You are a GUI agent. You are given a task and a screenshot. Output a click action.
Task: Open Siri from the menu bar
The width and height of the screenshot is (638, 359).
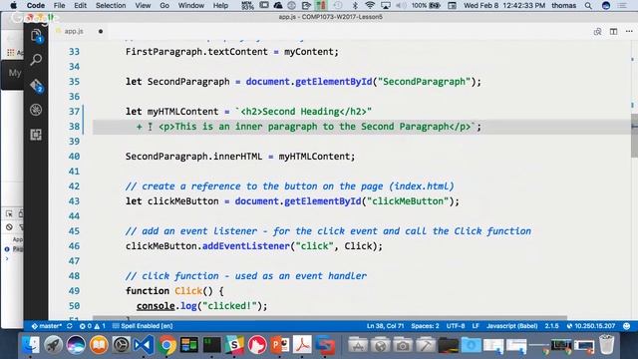click(606, 5)
